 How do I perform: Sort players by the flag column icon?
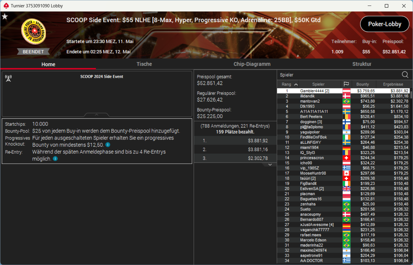point(346,84)
